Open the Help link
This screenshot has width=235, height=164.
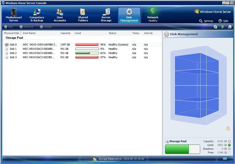223,21
